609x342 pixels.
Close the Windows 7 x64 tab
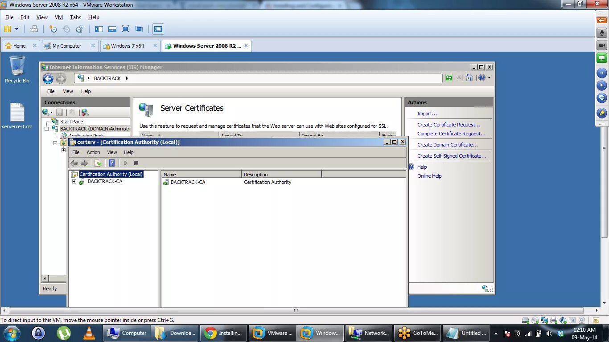click(x=155, y=45)
